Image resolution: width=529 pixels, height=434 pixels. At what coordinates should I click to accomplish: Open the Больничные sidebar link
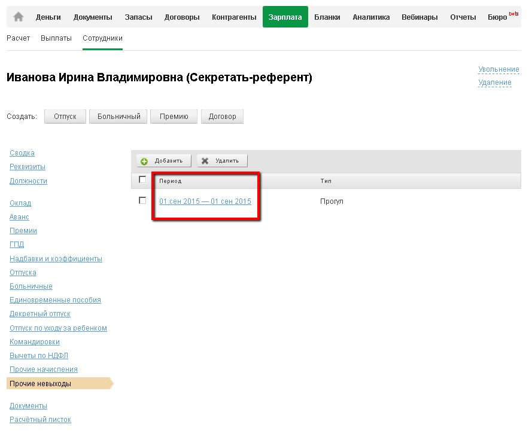pyautogui.click(x=31, y=286)
